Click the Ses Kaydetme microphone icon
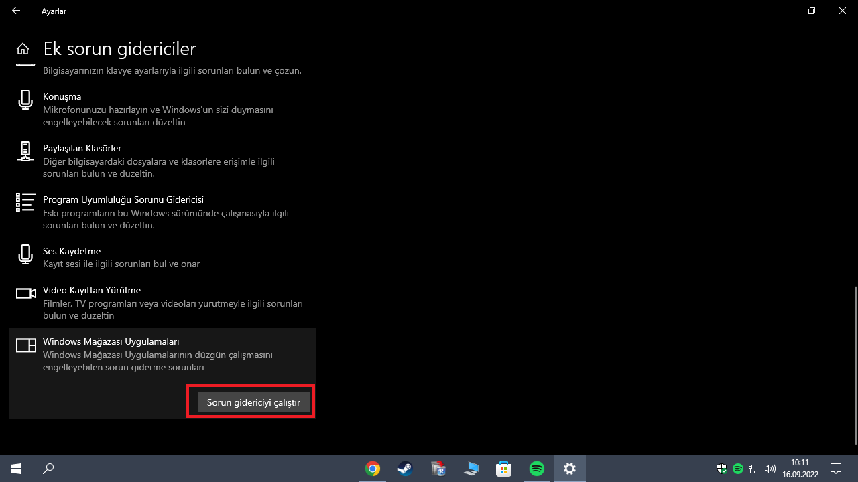 coord(25,254)
